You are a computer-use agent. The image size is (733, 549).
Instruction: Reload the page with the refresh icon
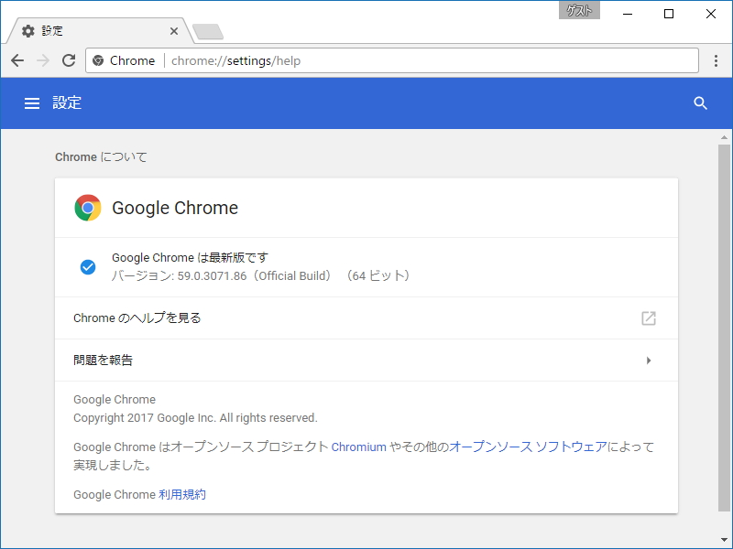[69, 60]
